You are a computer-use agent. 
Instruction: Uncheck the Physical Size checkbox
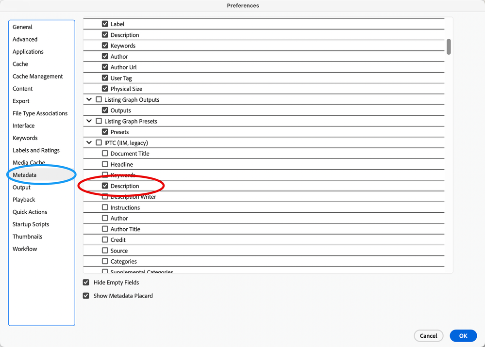pos(105,89)
